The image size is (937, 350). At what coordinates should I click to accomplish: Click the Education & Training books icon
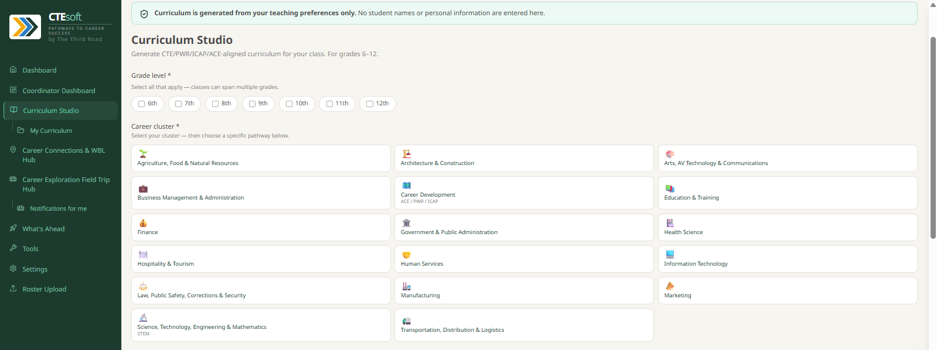click(670, 188)
